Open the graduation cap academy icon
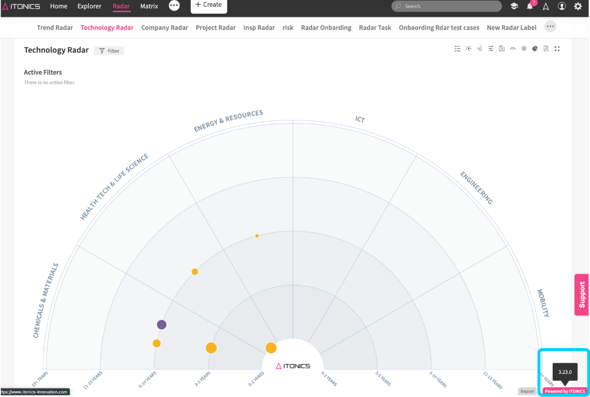 click(514, 6)
